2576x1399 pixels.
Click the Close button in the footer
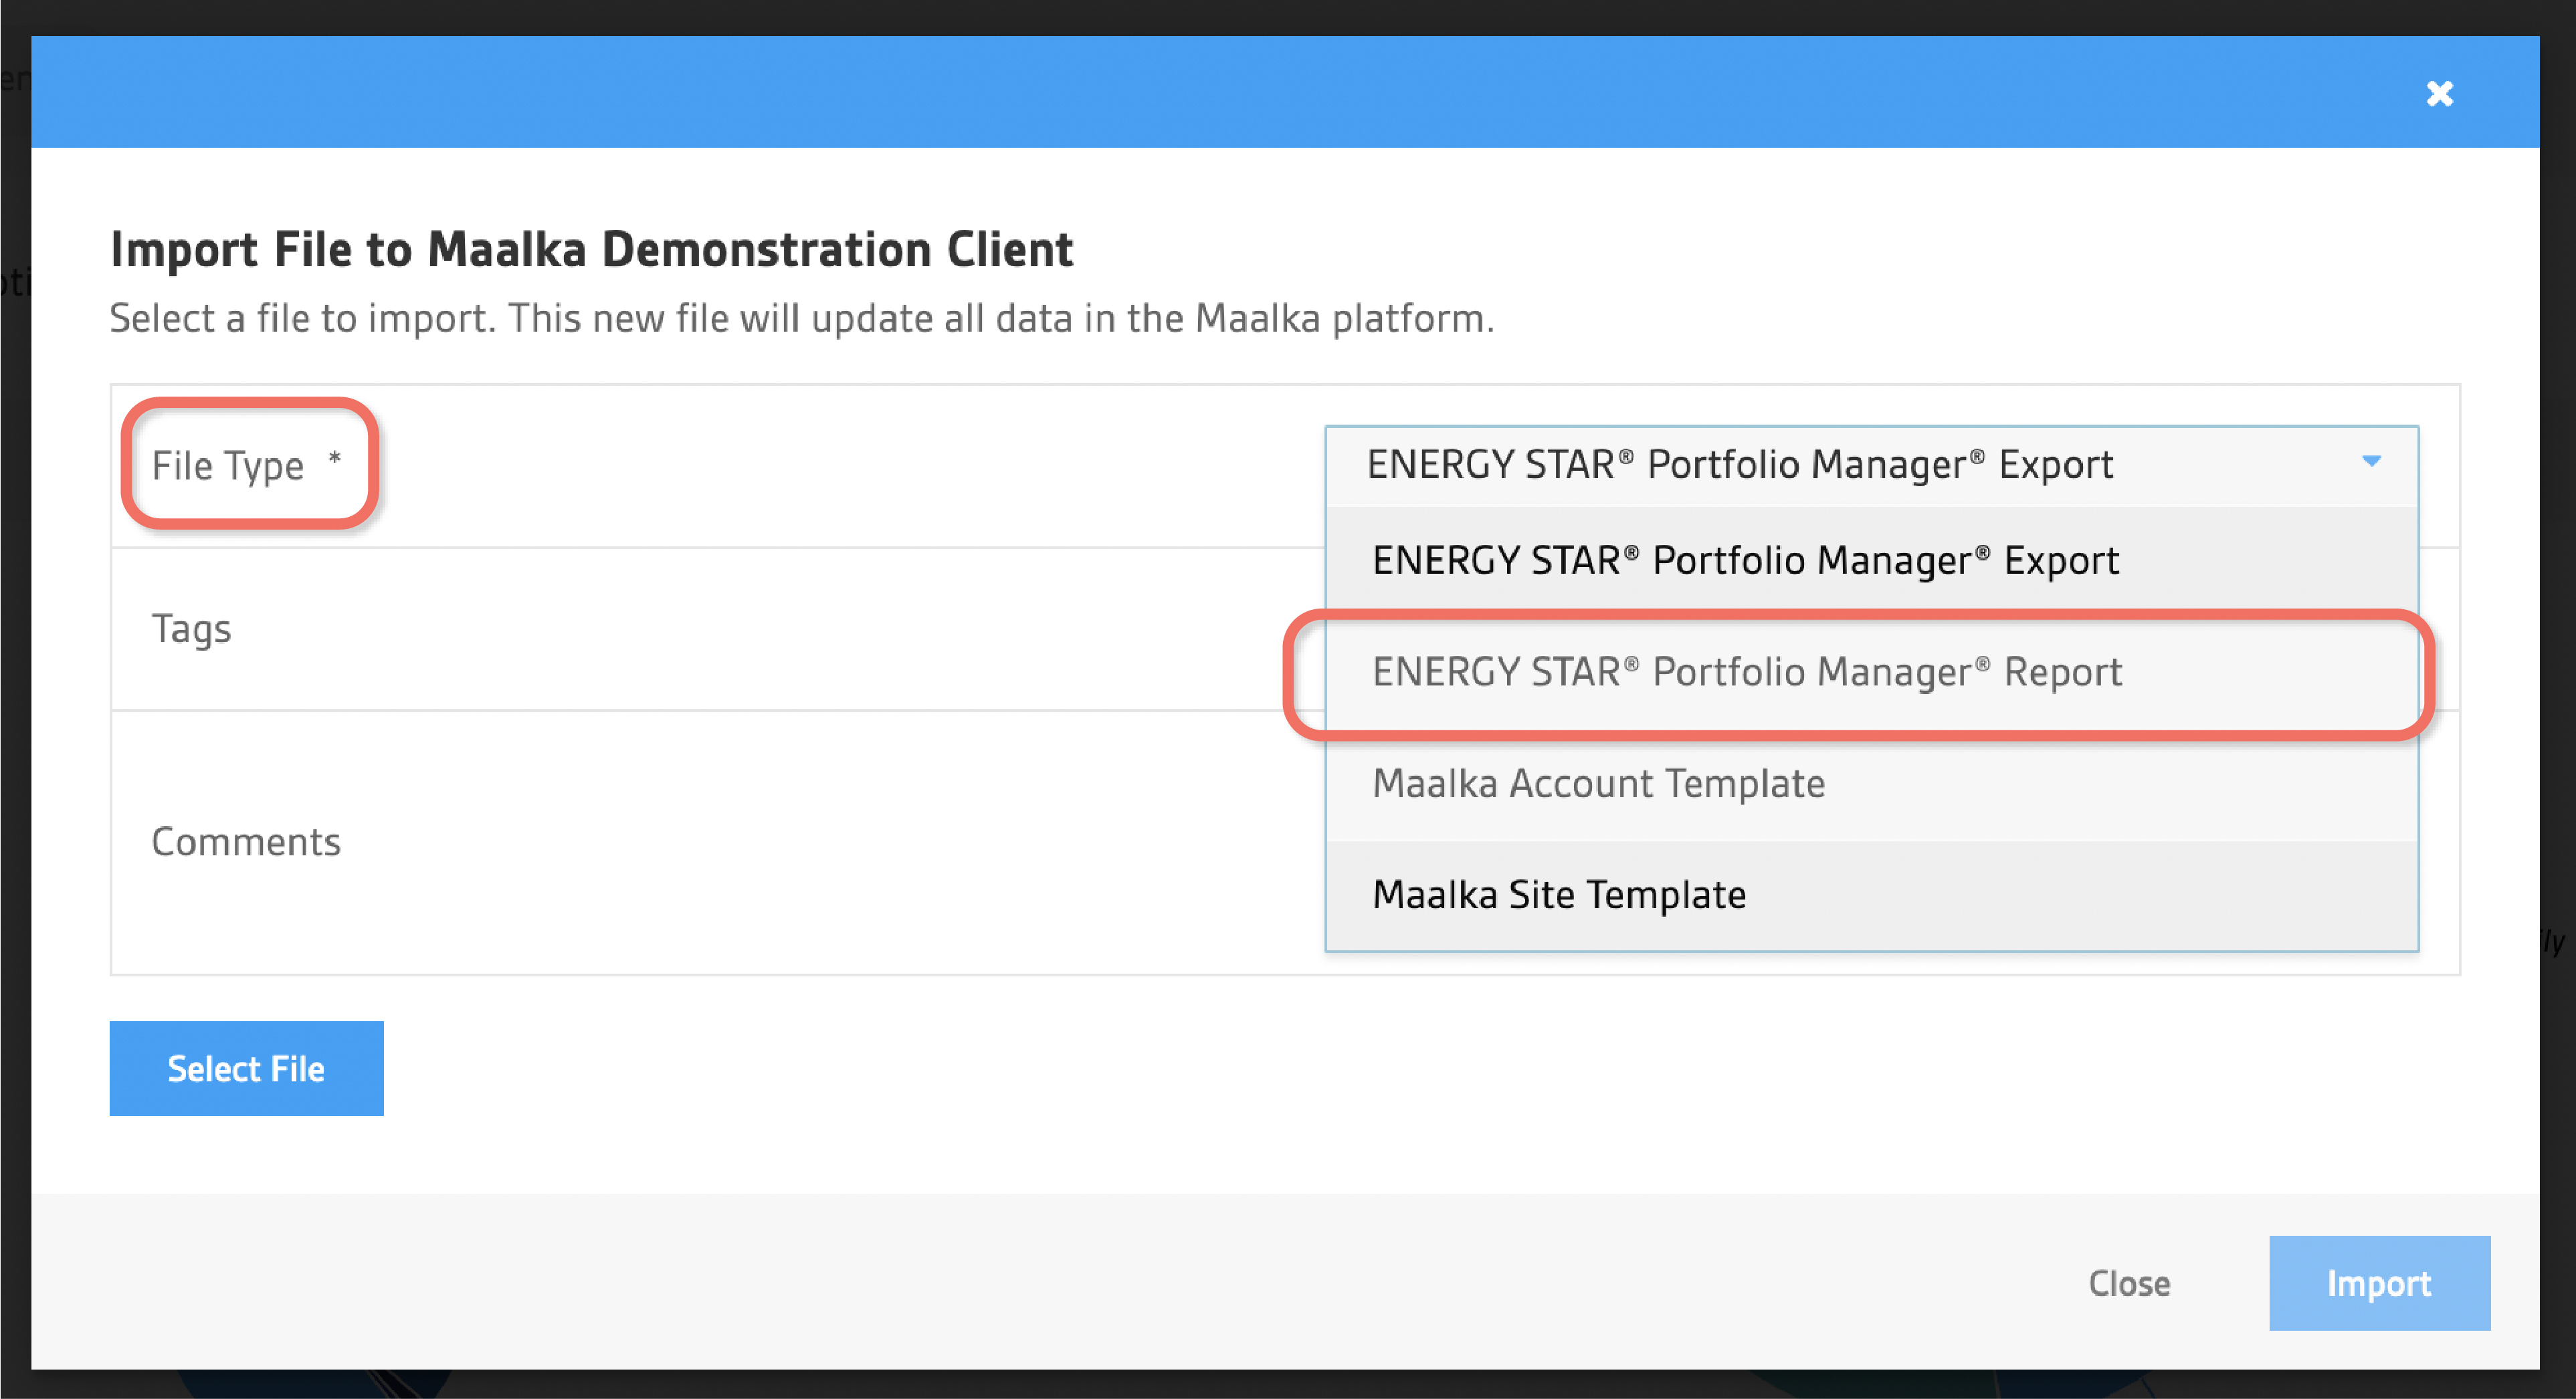[2129, 1283]
